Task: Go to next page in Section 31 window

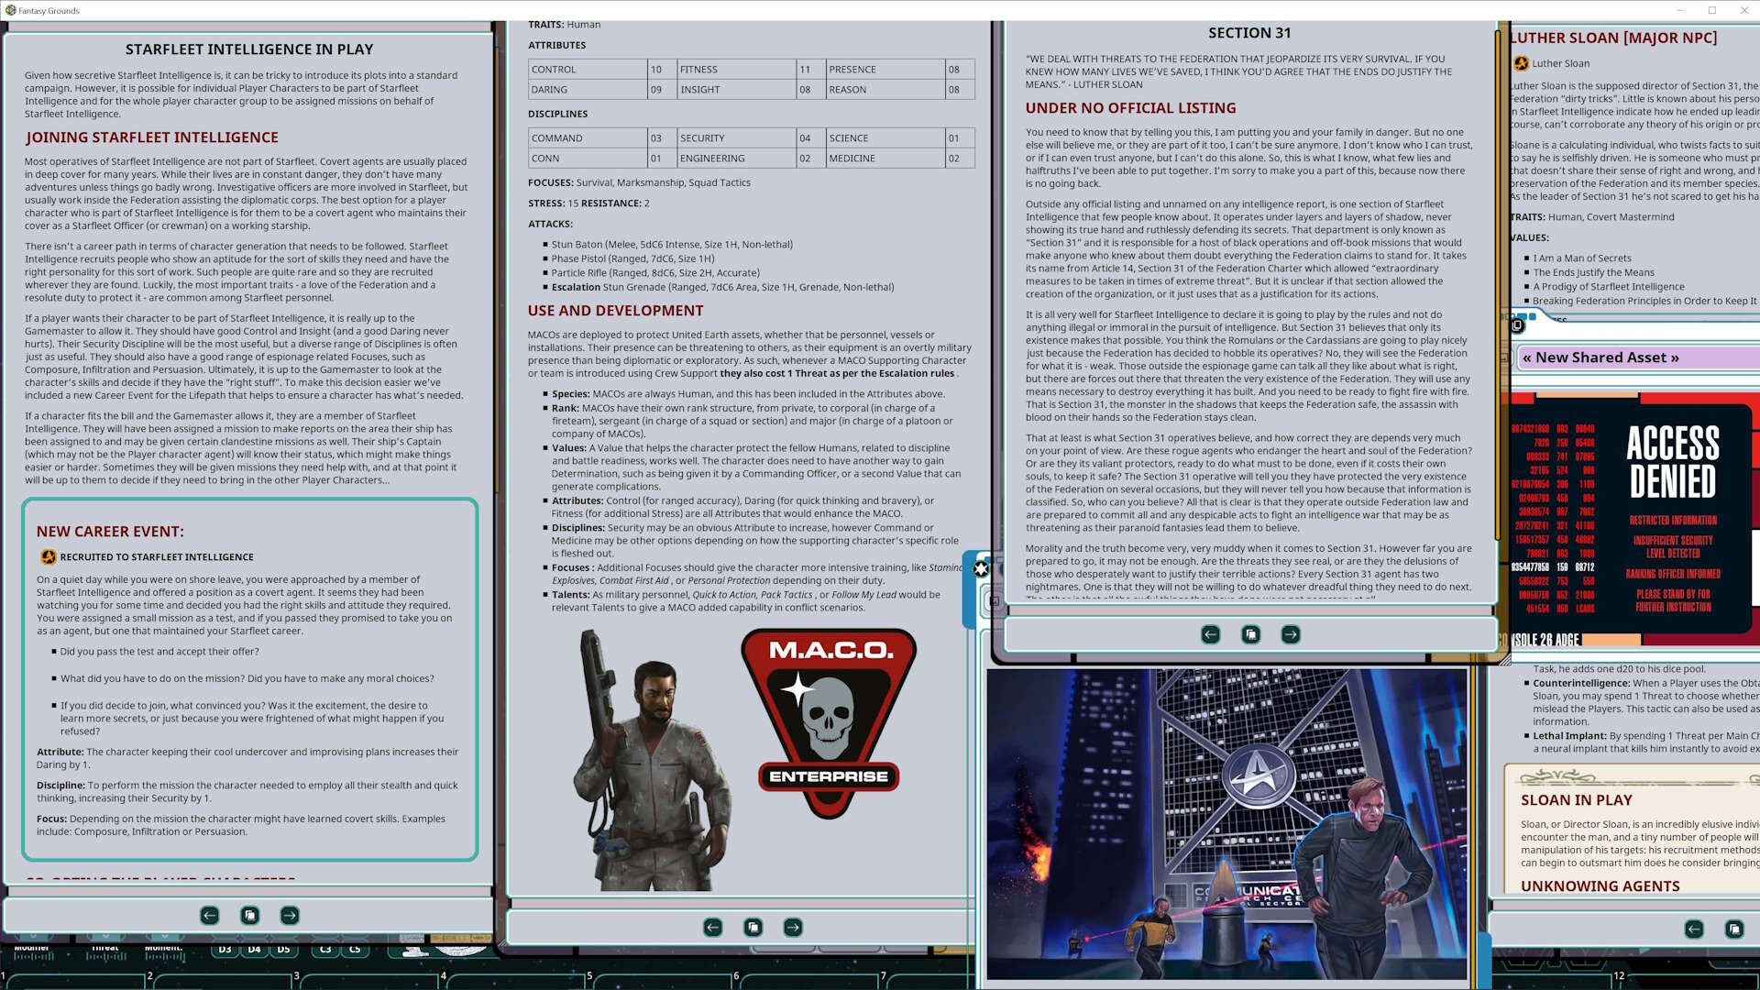Action: pos(1291,634)
